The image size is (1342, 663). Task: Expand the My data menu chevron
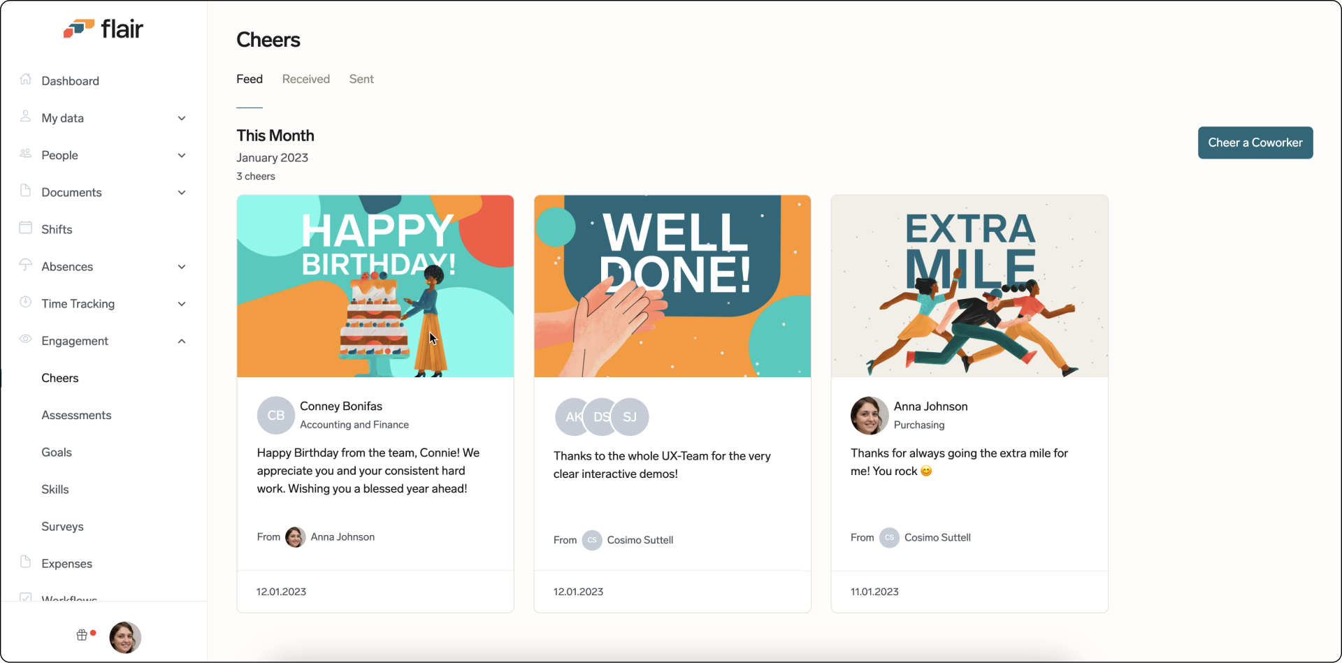[182, 118]
